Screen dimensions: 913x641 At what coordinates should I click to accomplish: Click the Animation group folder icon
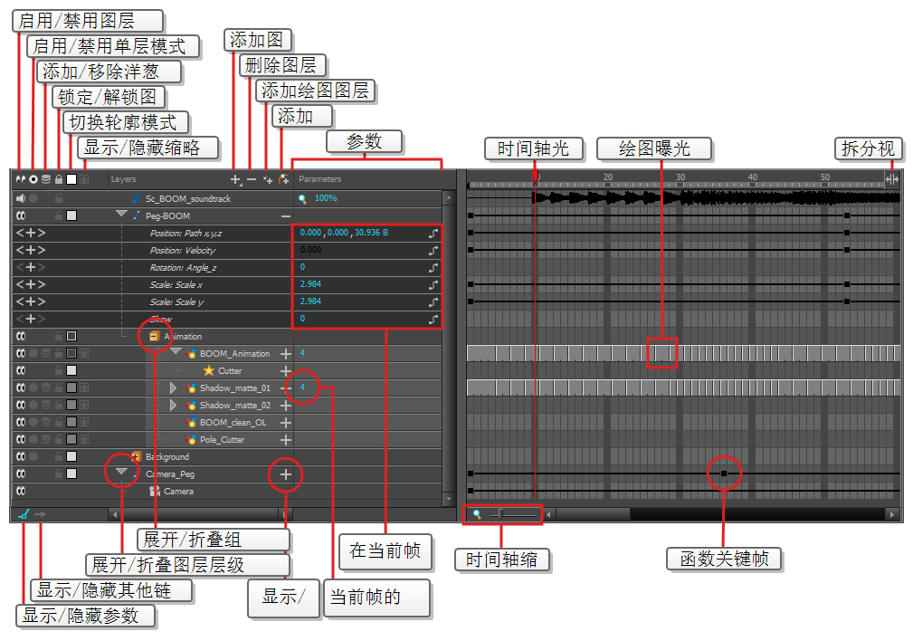point(154,336)
